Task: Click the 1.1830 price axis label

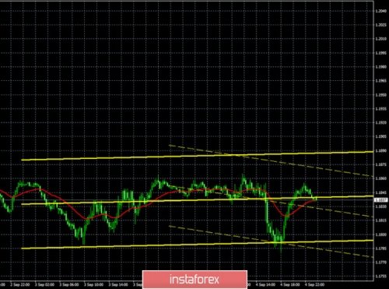Action: point(381,206)
